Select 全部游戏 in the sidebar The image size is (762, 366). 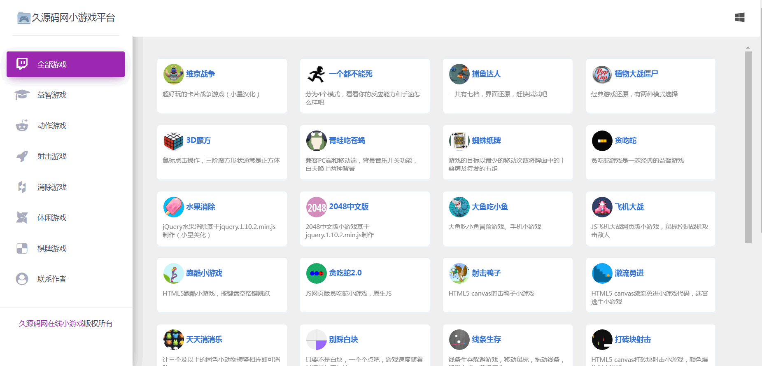click(65, 64)
